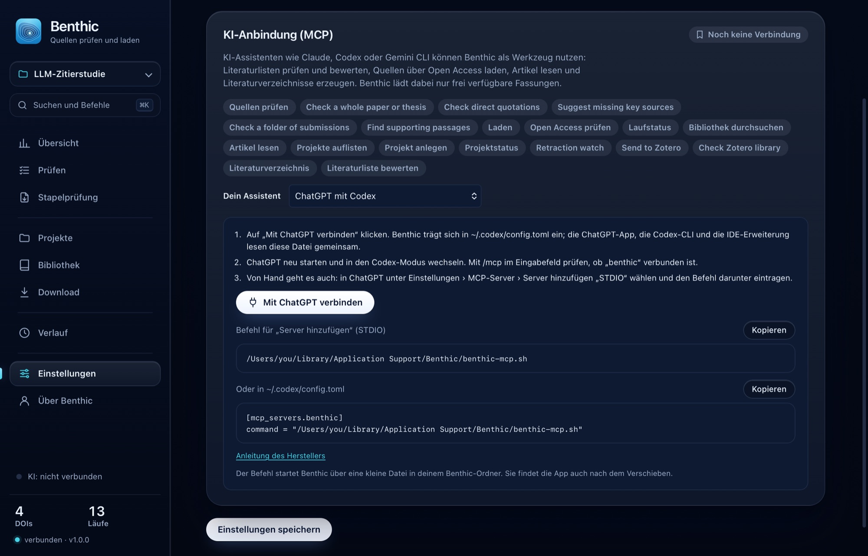Open the Bibliothek section
This screenshot has height=556, width=868.
(x=85, y=265)
